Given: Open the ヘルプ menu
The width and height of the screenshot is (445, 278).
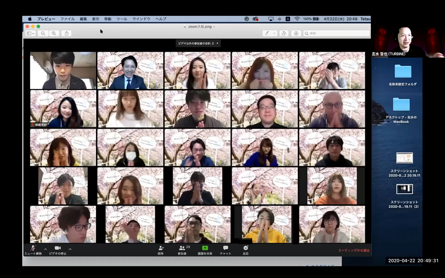Looking at the screenshot, I should 161,19.
